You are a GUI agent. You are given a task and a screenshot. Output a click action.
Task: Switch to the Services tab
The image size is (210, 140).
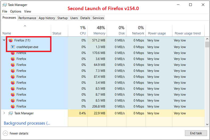coord(98,18)
